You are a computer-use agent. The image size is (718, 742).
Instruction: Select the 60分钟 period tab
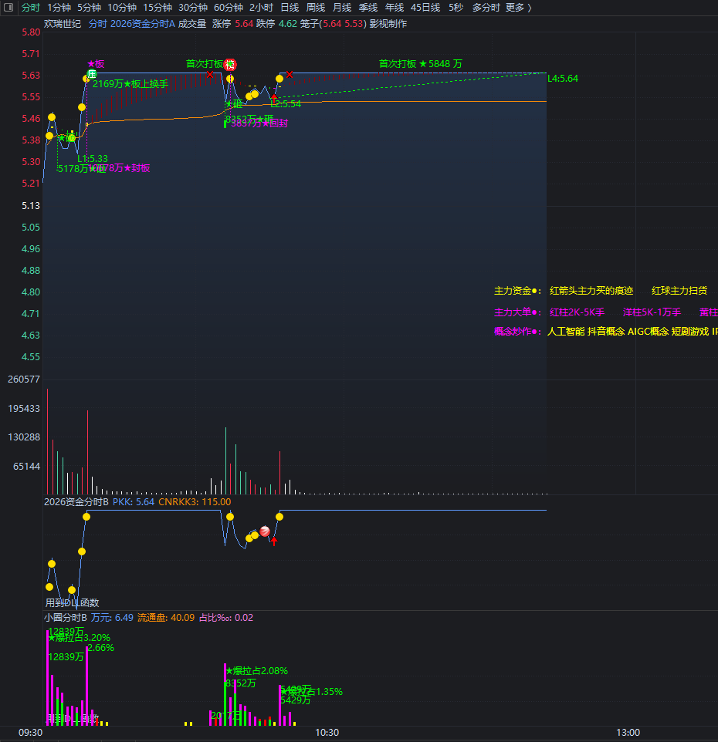[x=229, y=8]
